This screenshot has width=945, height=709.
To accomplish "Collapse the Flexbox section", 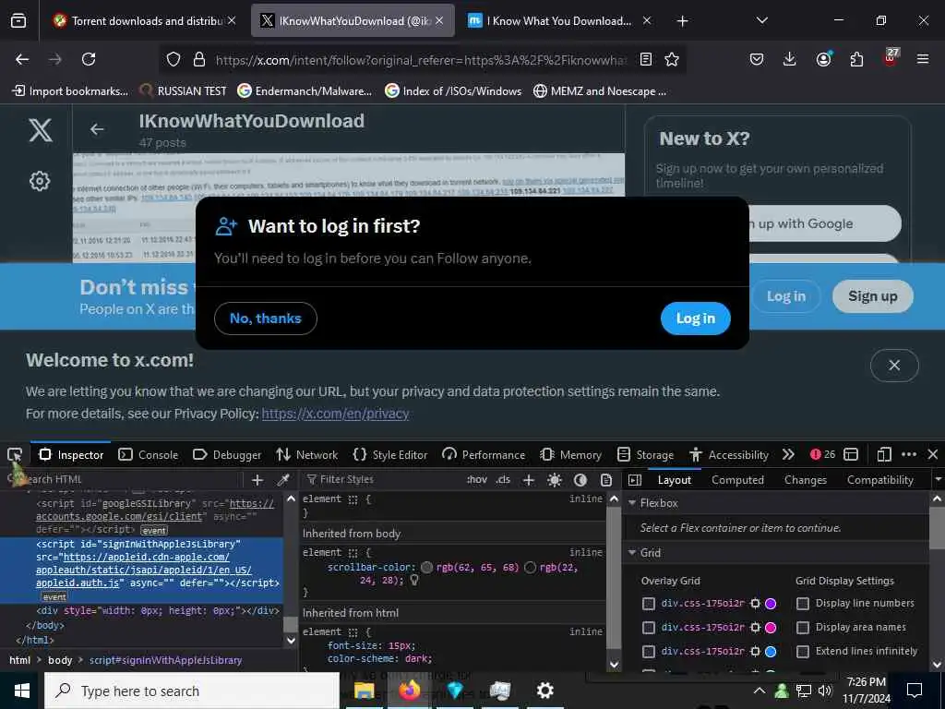I will pyautogui.click(x=632, y=503).
